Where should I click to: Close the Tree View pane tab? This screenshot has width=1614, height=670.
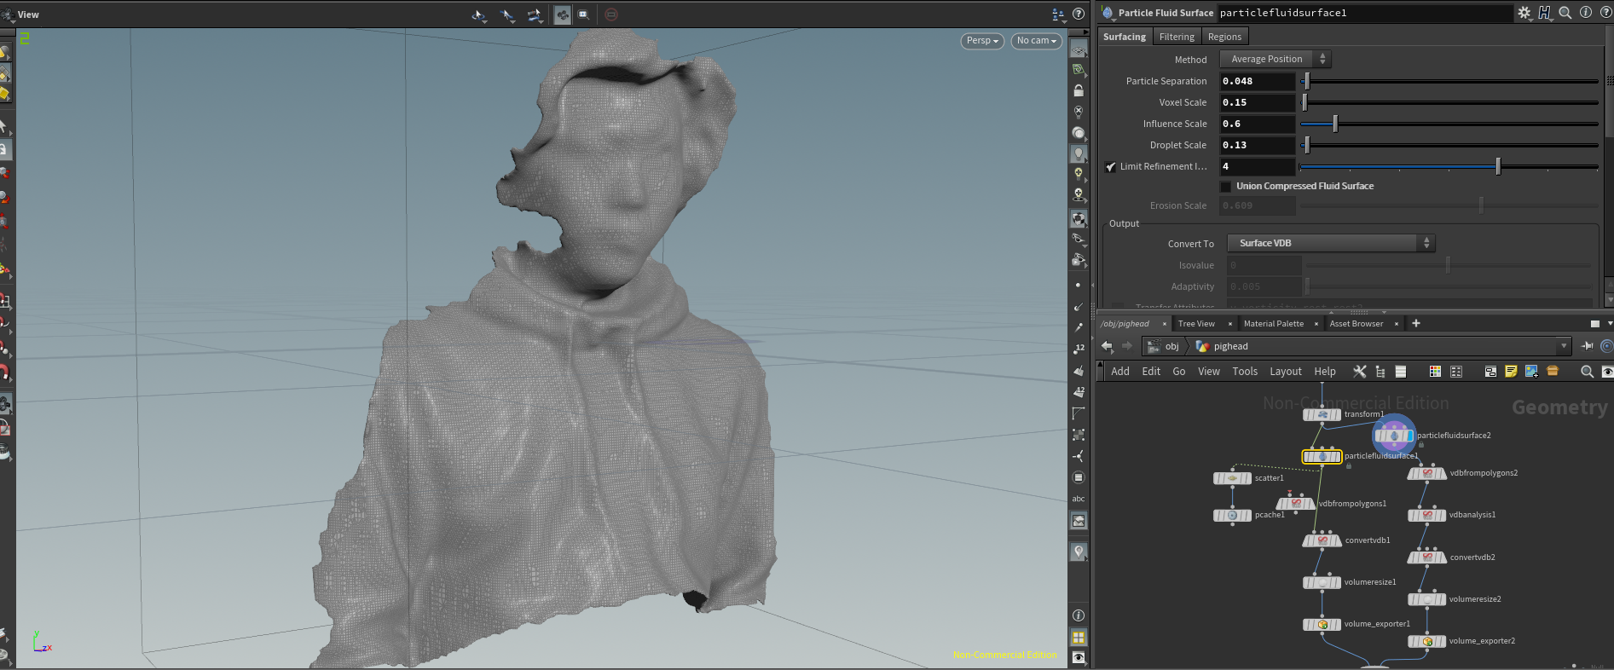1229,324
